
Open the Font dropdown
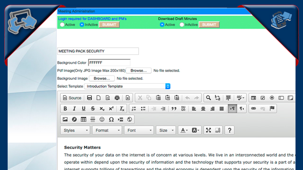139,130
